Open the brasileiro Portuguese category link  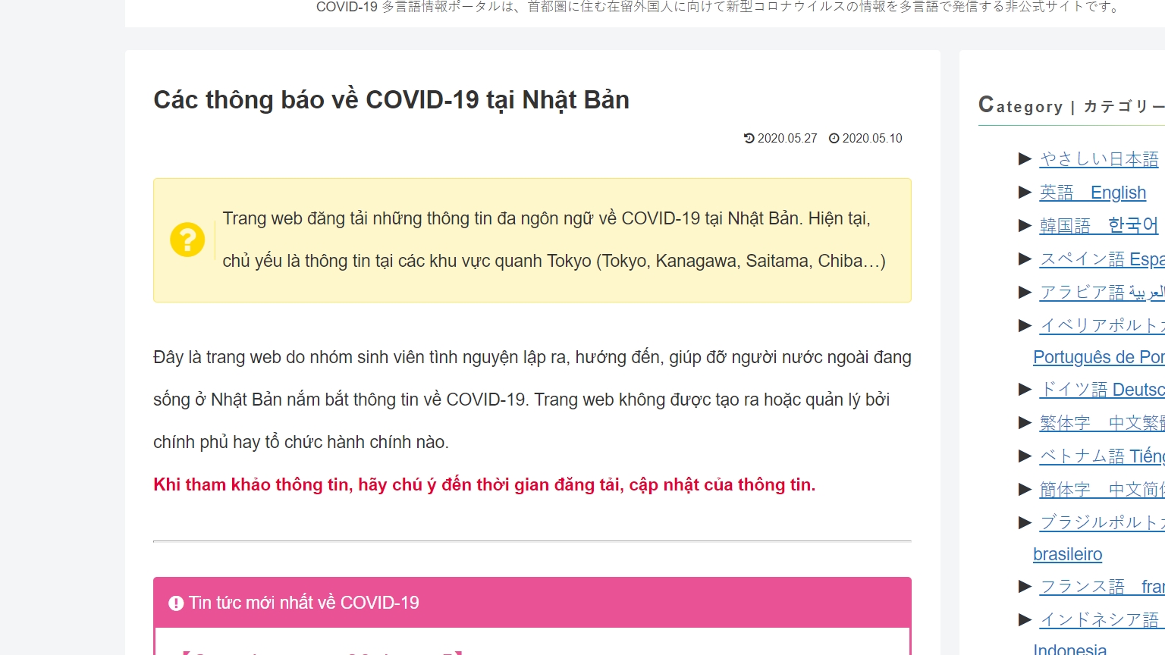[1067, 554]
